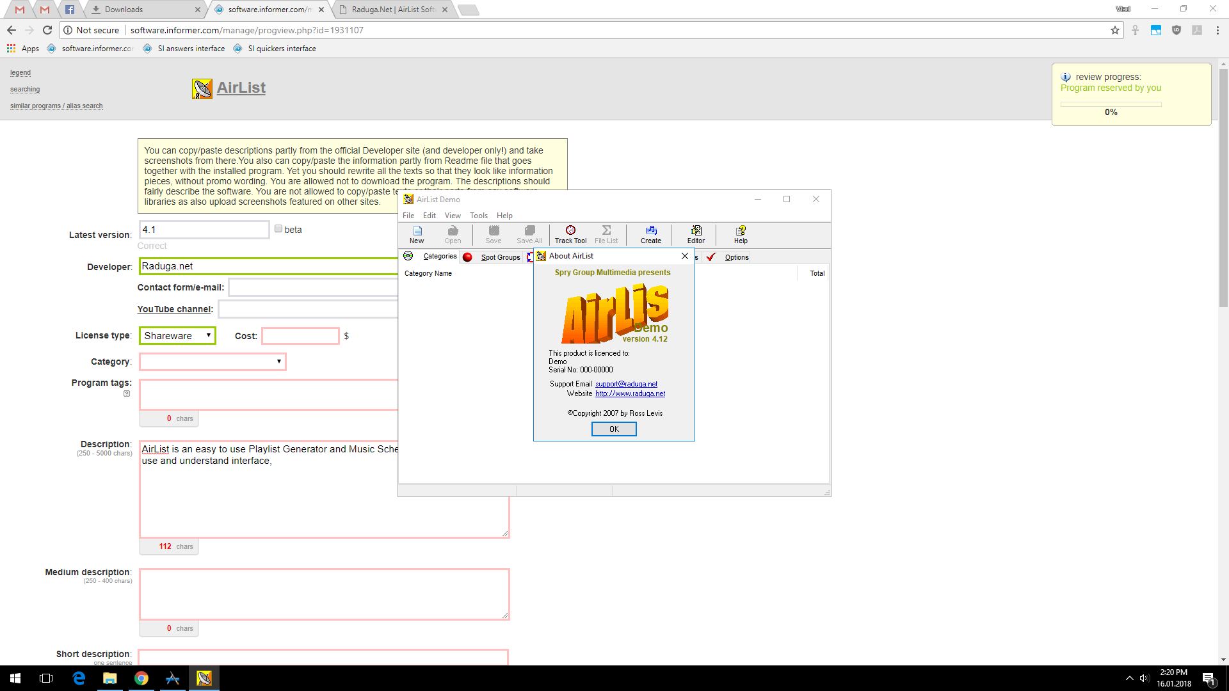Click the http://www.raduga.net website link
This screenshot has width=1229, height=691.
click(631, 393)
